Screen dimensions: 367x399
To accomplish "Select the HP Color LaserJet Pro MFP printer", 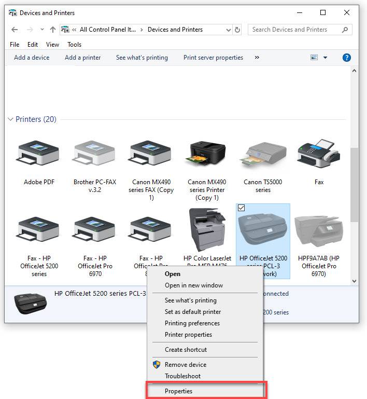I will [x=207, y=231].
